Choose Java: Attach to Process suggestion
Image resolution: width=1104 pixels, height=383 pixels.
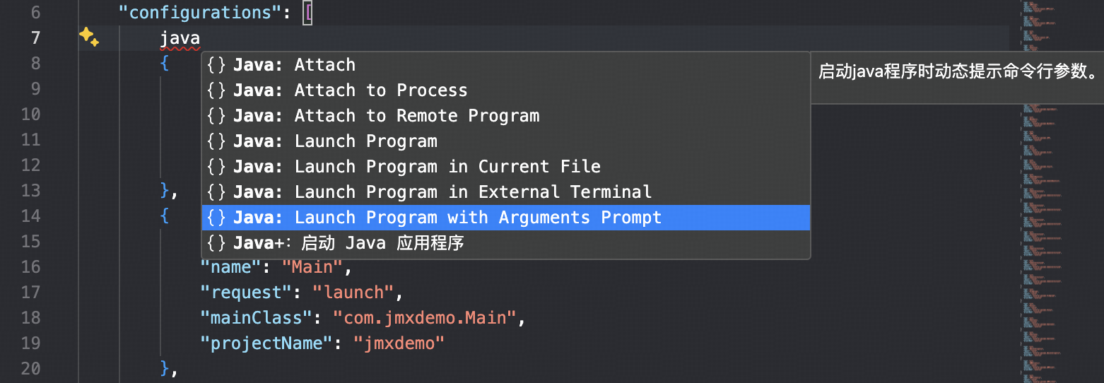tap(505, 90)
